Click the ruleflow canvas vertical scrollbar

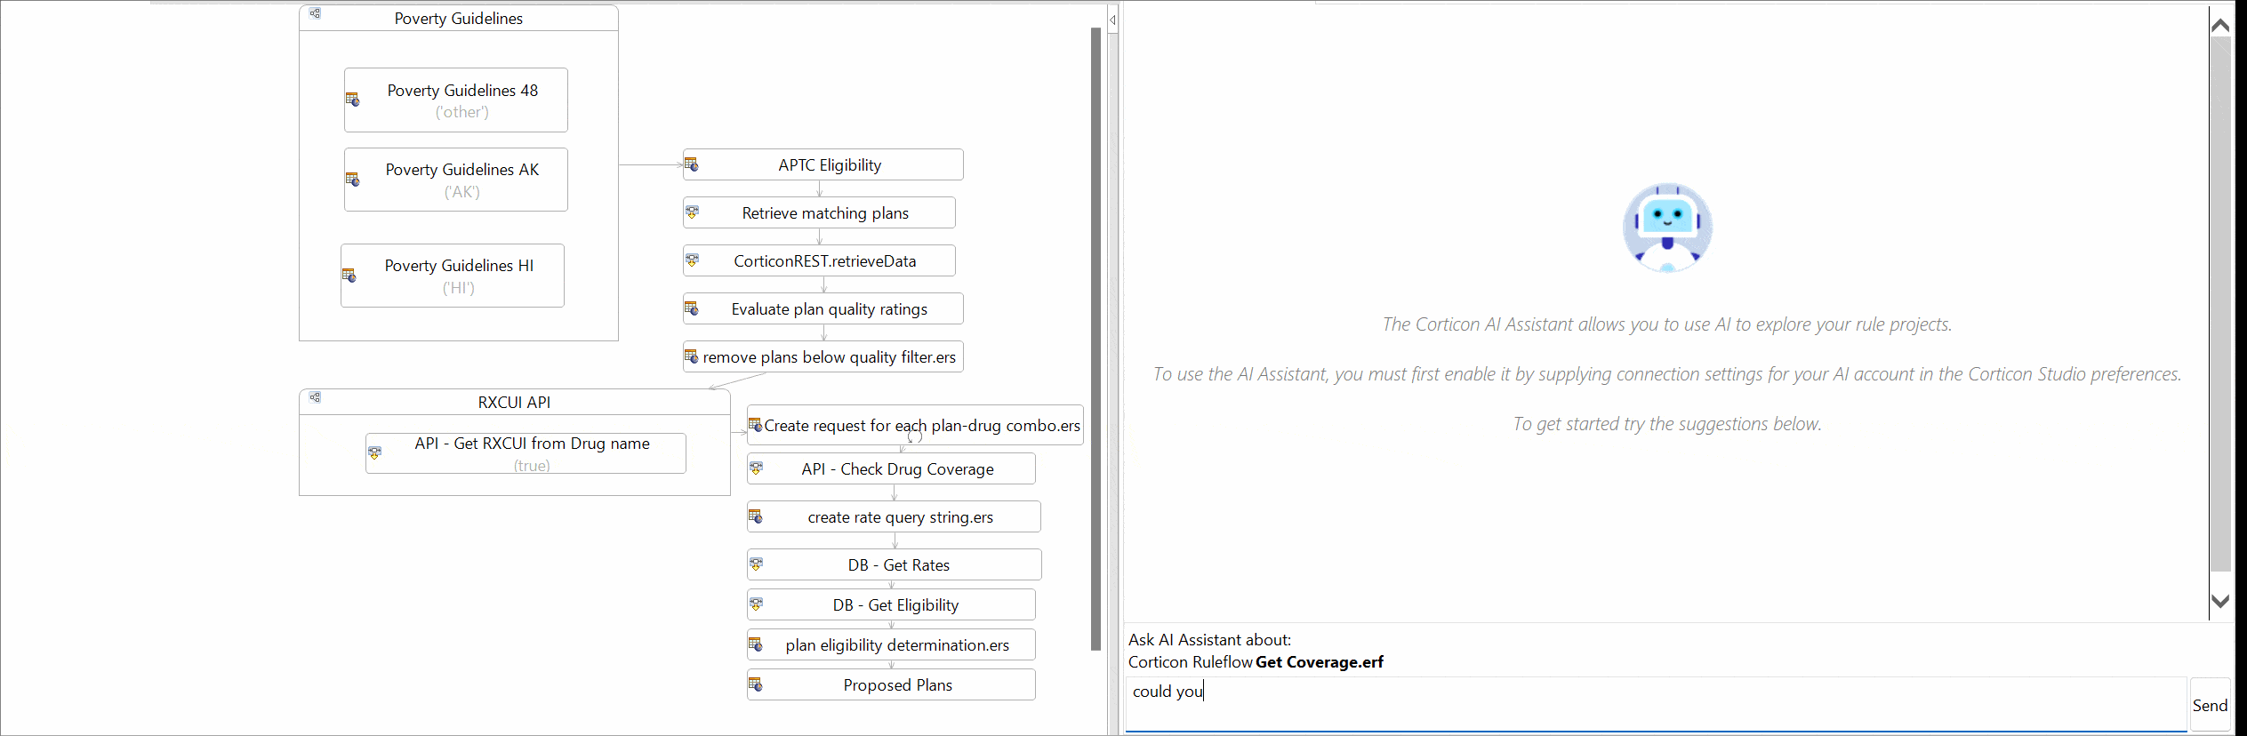coord(1095,338)
